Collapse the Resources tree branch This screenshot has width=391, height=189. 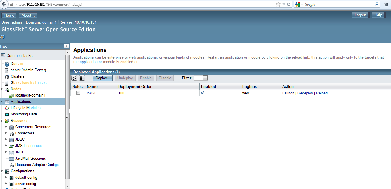[2, 121]
